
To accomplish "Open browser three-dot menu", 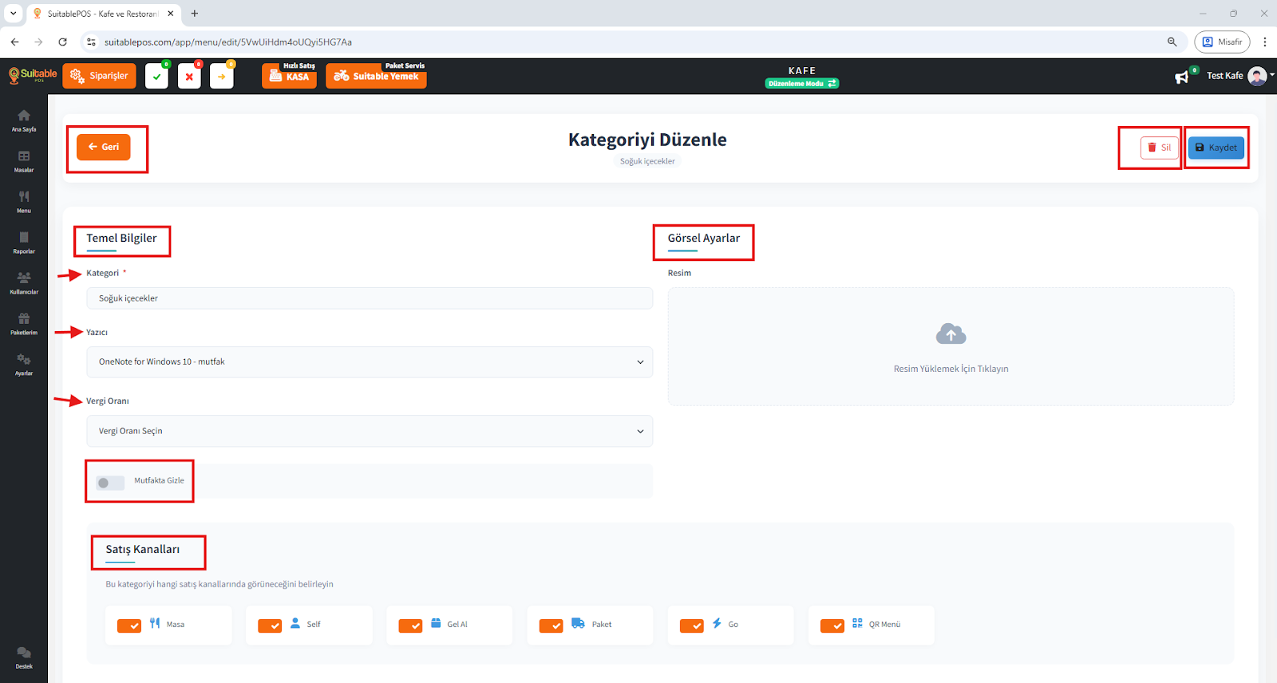I will coord(1264,41).
